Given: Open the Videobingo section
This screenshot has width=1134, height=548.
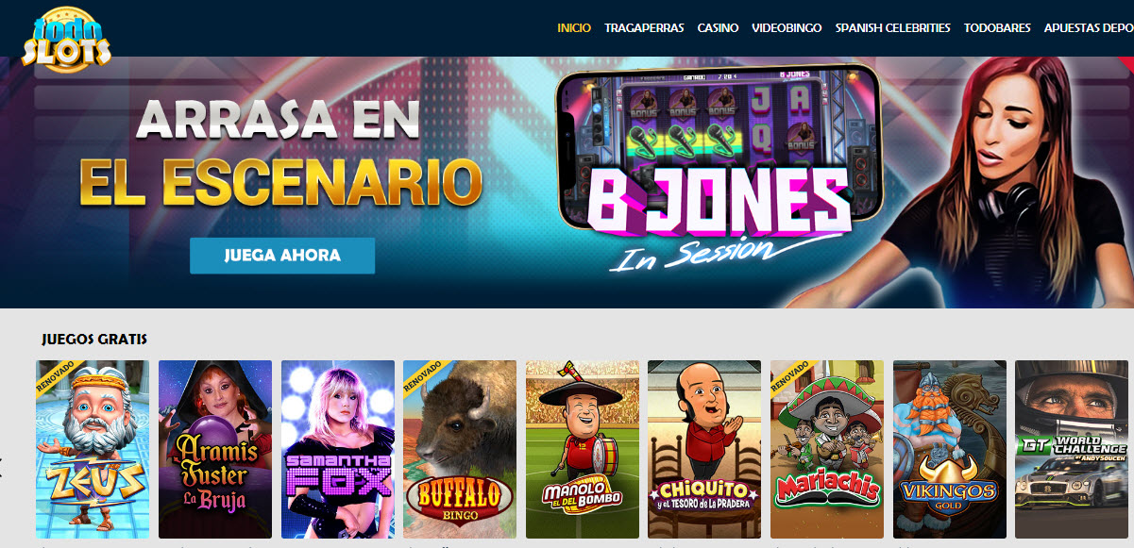Looking at the screenshot, I should [787, 28].
